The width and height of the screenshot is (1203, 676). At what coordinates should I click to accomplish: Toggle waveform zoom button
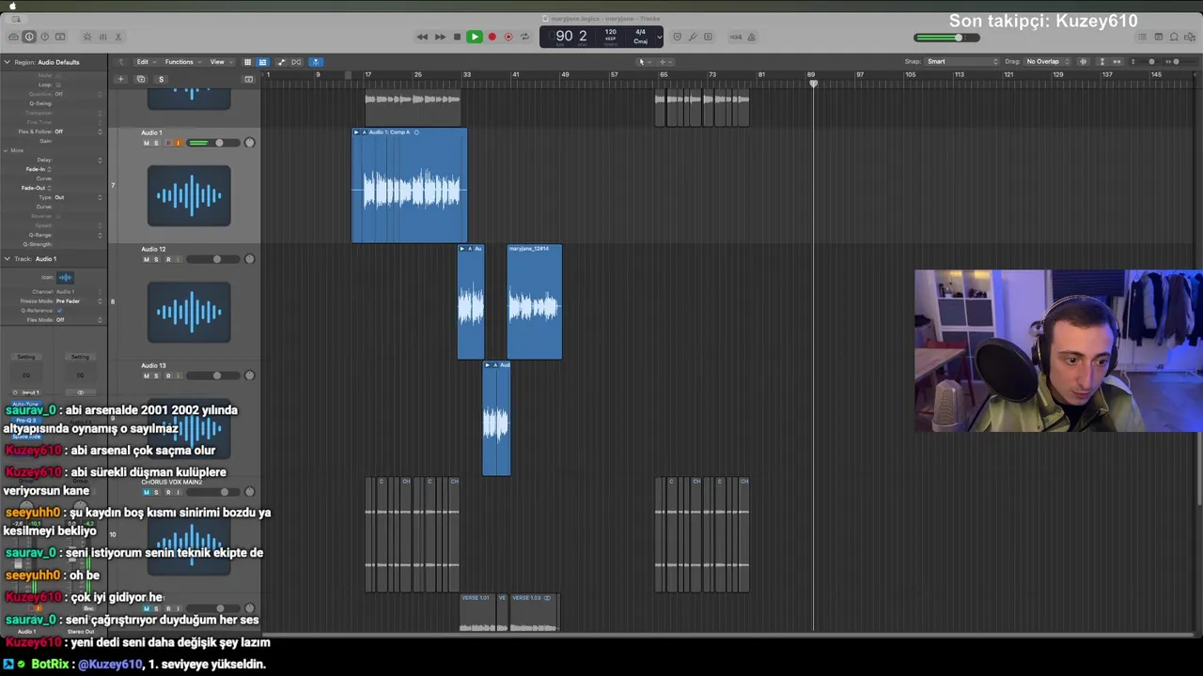click(x=1083, y=62)
